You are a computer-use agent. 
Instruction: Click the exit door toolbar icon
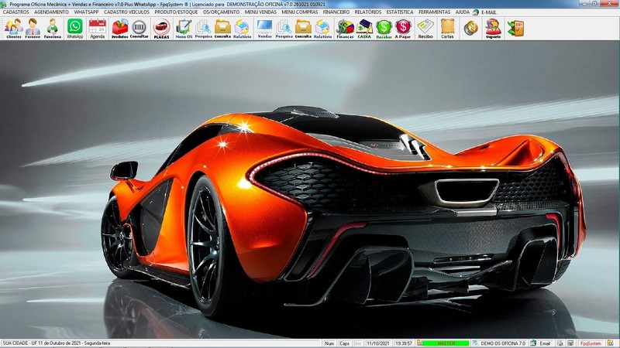(515, 29)
